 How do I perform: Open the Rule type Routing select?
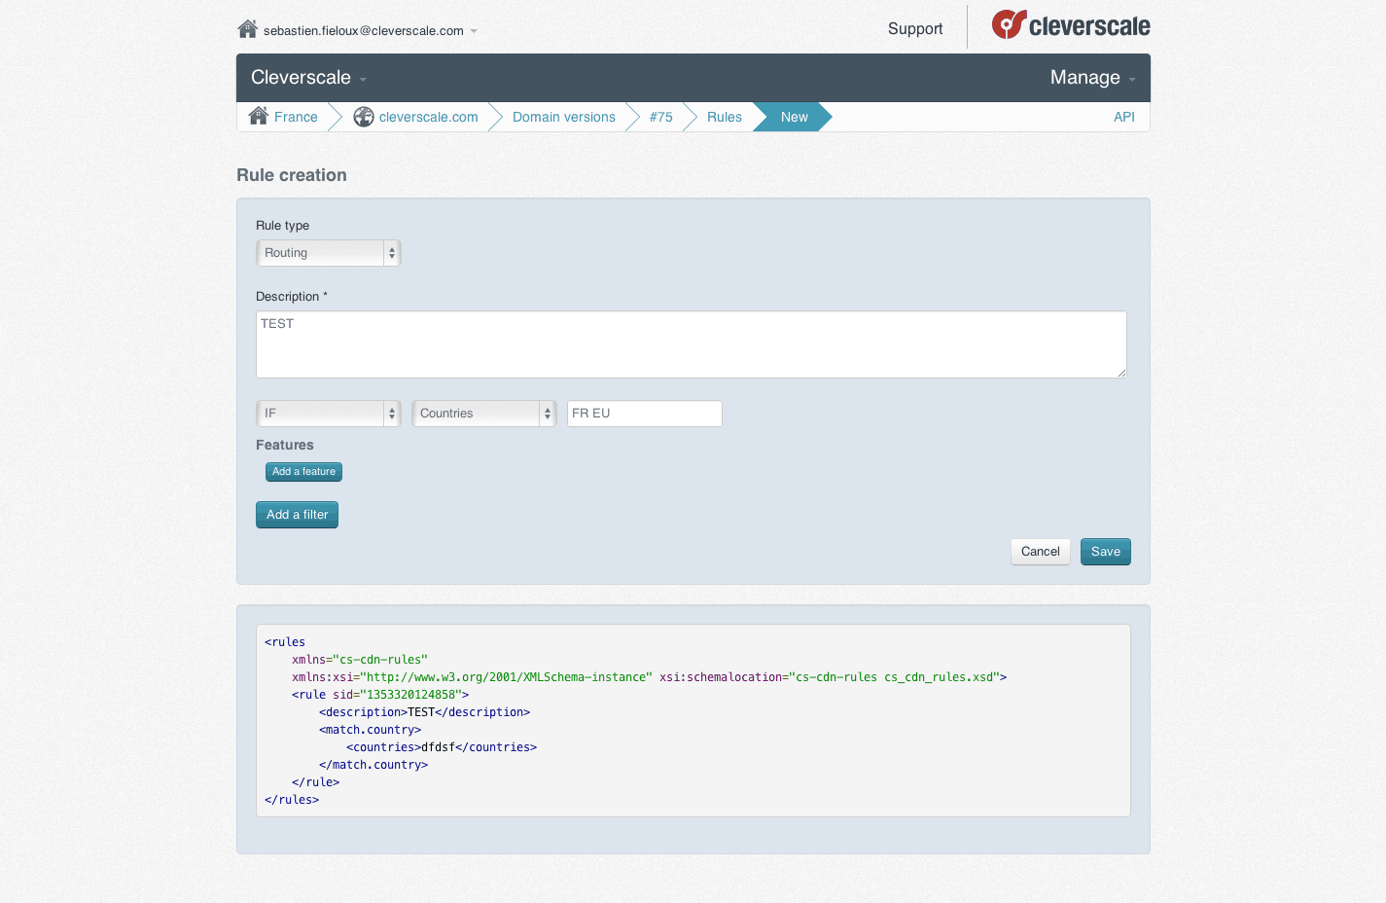point(329,253)
